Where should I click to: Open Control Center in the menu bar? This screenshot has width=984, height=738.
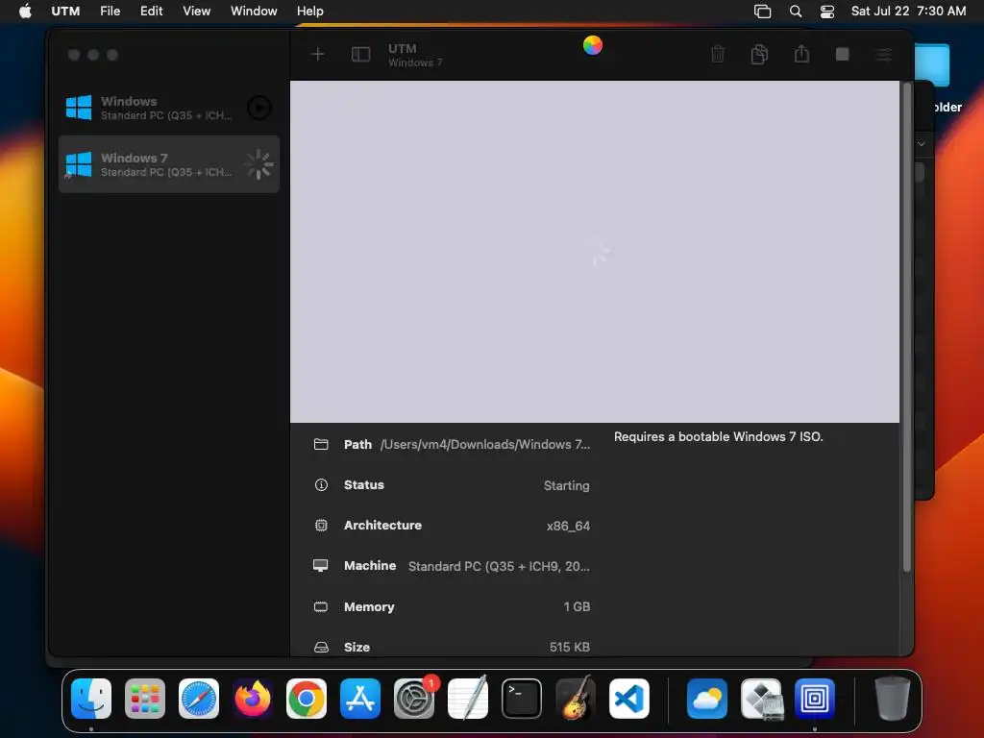point(827,12)
